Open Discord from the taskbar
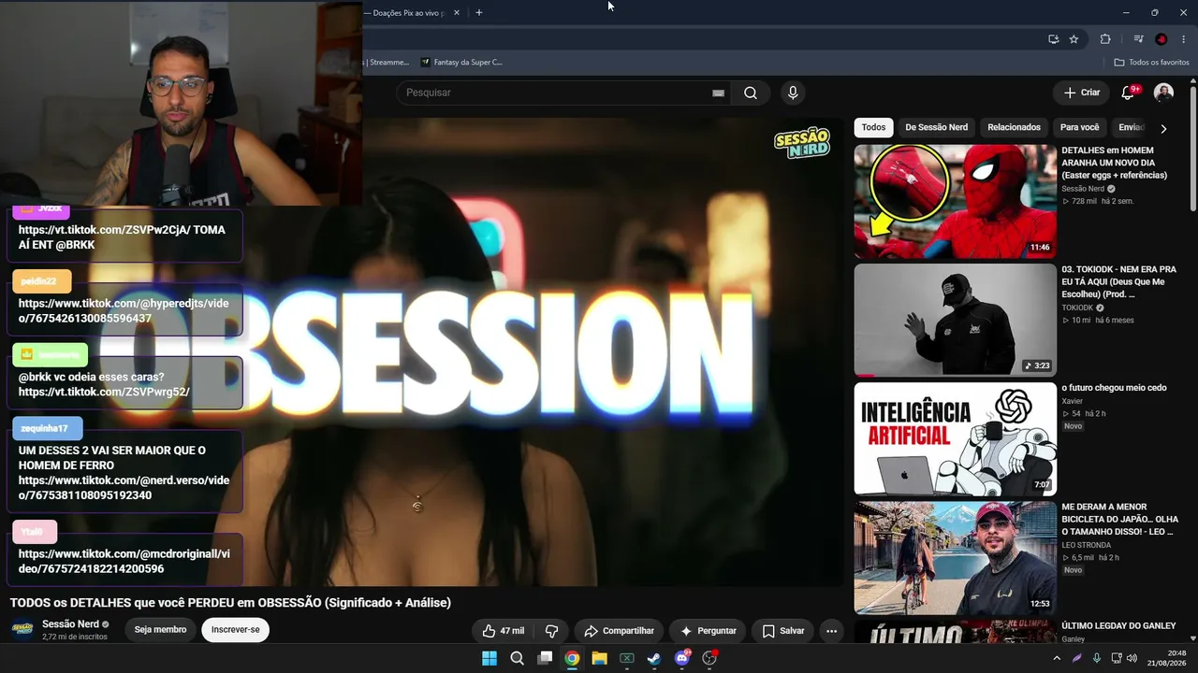Viewport: 1198px width, 673px height. [x=682, y=658]
